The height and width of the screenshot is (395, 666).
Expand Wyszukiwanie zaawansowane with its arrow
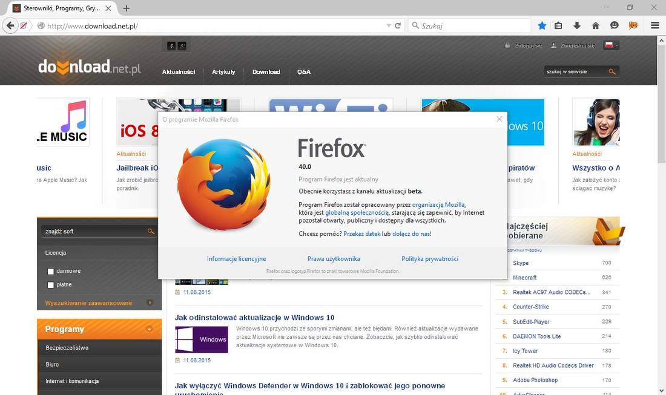(150, 302)
